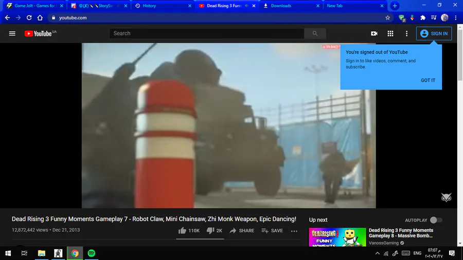Viewport: 463px width, 260px height.
Task: Toggle the AUTOPLAY switch
Action: 436,220
